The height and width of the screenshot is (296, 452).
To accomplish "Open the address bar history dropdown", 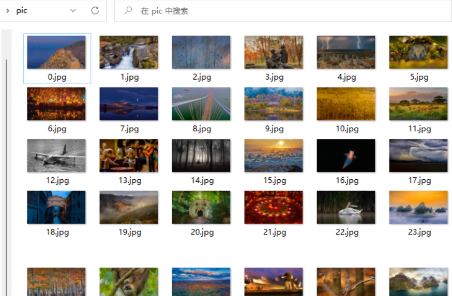I will (73, 11).
